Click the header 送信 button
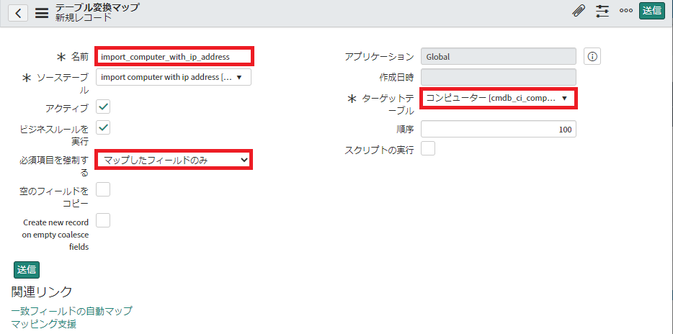Viewport: 673px width, 334px height. pyautogui.click(x=652, y=11)
